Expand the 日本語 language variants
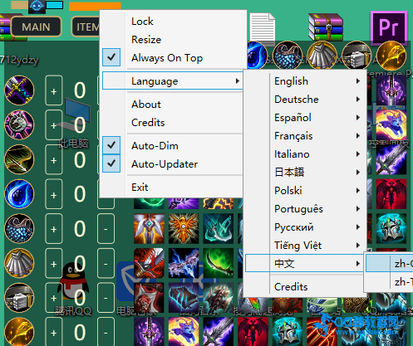This screenshot has height=346, width=413. click(305, 173)
